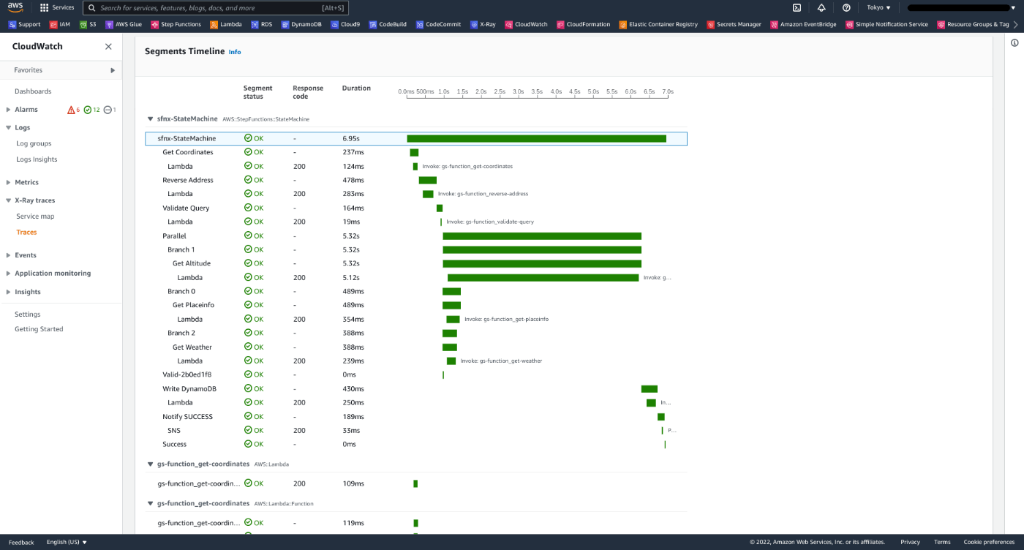The image size is (1024, 550).
Task: Expand the Favorites submenu arrow
Action: (113, 70)
